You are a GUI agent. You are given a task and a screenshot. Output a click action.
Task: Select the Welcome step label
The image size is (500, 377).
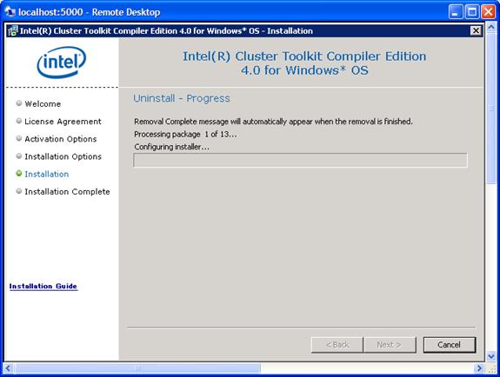point(43,104)
